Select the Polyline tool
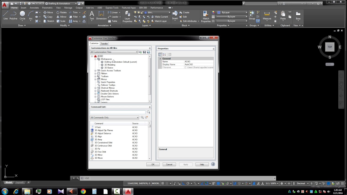This screenshot has height=195, width=347. (x=13, y=15)
